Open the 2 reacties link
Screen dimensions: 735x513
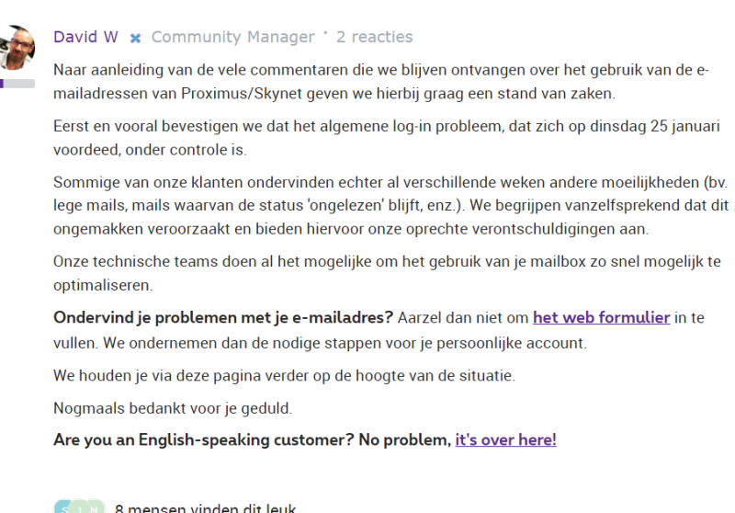pos(374,38)
